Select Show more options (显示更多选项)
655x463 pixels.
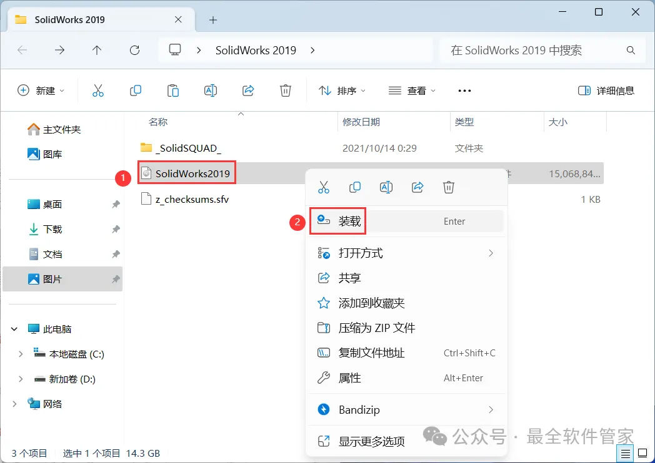click(406, 441)
